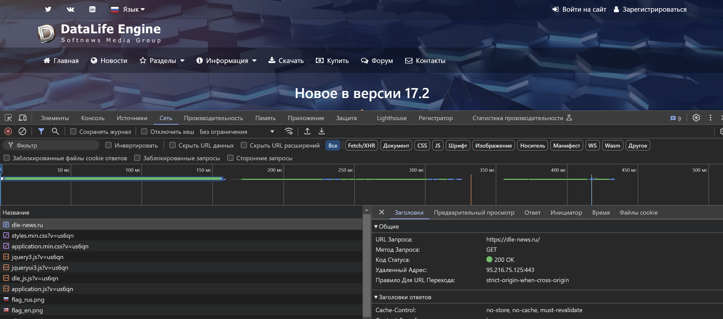Image resolution: width=723 pixels, height=319 pixels.
Task: Click the DataLife Engine logo
Action: pyautogui.click(x=99, y=33)
